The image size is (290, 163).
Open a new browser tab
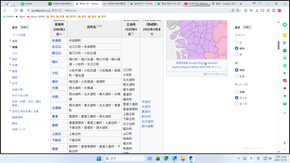coord(241,3)
